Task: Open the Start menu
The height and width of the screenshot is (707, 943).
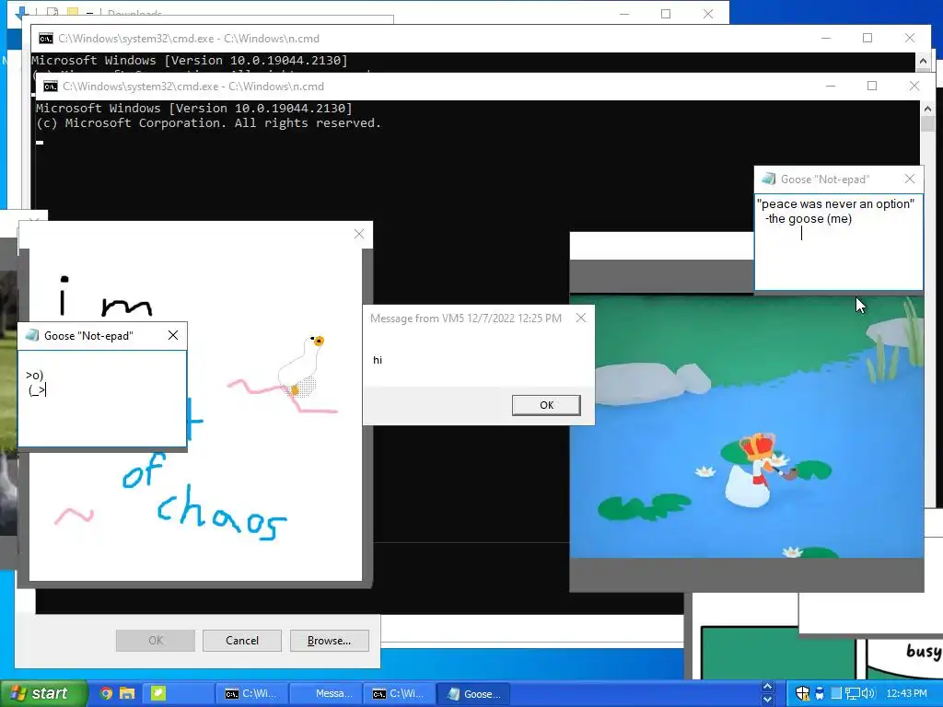Action: click(42, 693)
